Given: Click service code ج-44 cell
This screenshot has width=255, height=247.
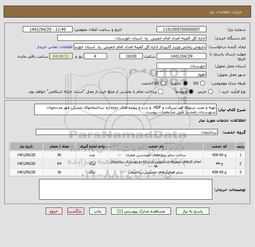Looking at the screenshot, I should 219,163.
